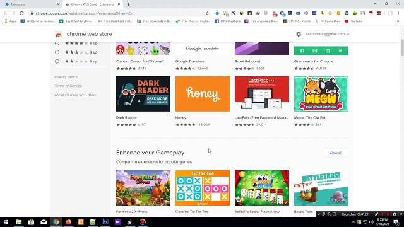
Task: Open YouTube bookmark
Action: [353, 21]
